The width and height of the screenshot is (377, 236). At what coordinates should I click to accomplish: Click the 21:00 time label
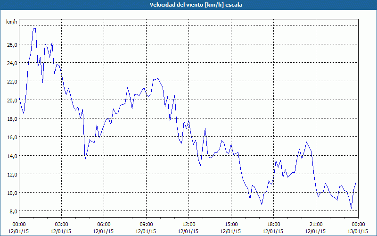coord(315,225)
